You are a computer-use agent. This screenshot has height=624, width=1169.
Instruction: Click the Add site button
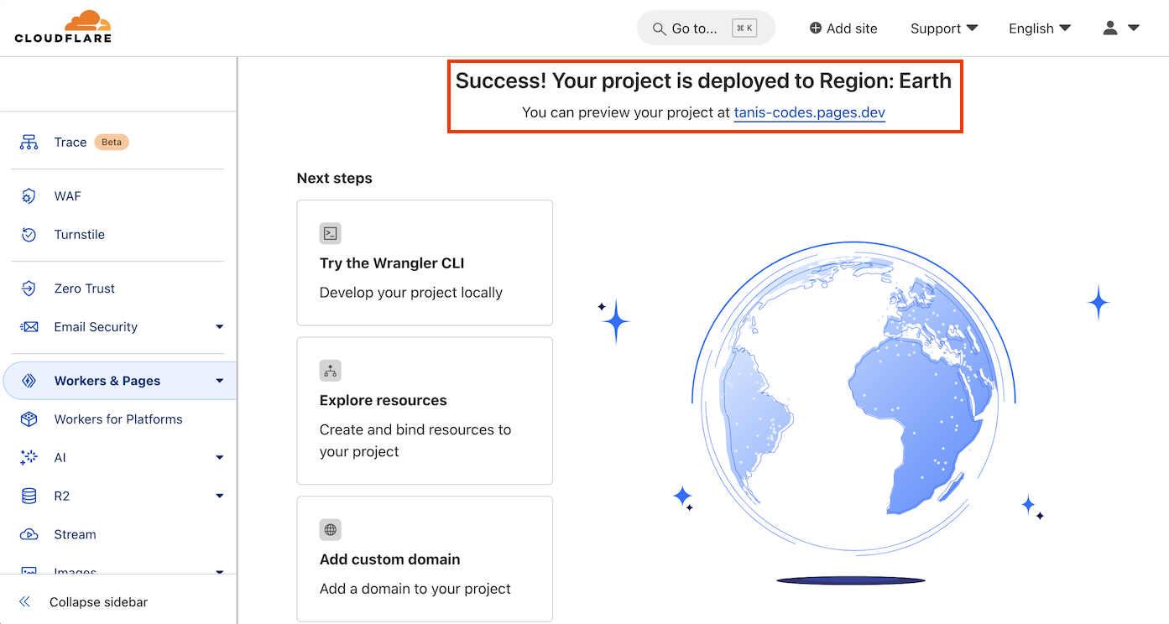[x=843, y=28]
